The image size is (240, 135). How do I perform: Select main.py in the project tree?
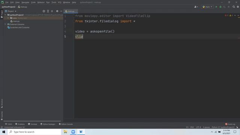[x=15, y=21]
